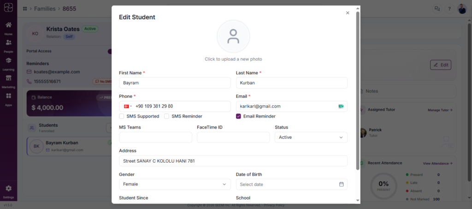
Task: Select the Bayram Kurban student card
Action: coord(69,147)
